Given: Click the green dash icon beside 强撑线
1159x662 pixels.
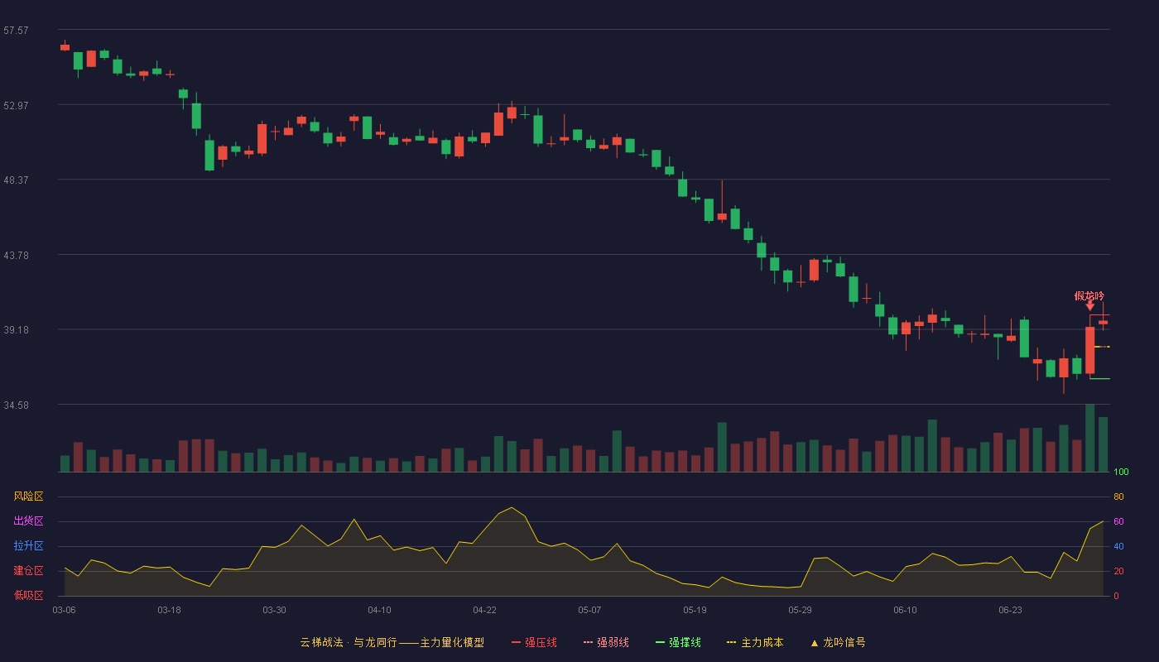Looking at the screenshot, I should [x=660, y=642].
